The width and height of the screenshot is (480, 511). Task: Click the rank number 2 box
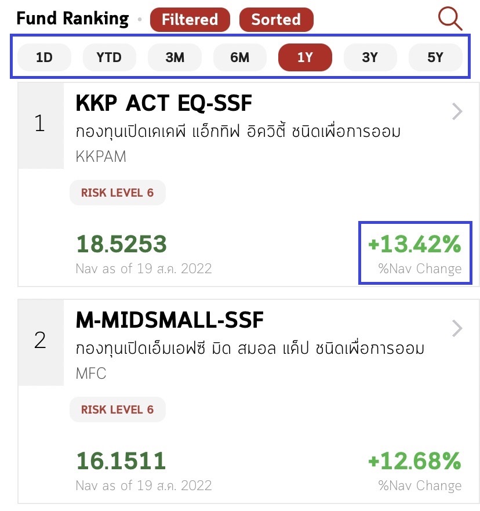(40, 340)
